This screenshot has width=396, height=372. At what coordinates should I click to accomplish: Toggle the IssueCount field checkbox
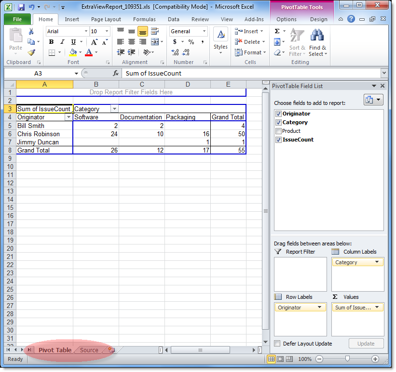click(278, 140)
